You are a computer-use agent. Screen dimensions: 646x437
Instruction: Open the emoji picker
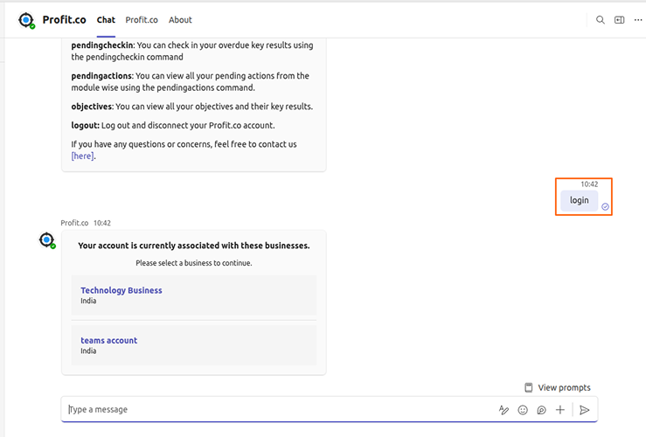click(x=523, y=410)
